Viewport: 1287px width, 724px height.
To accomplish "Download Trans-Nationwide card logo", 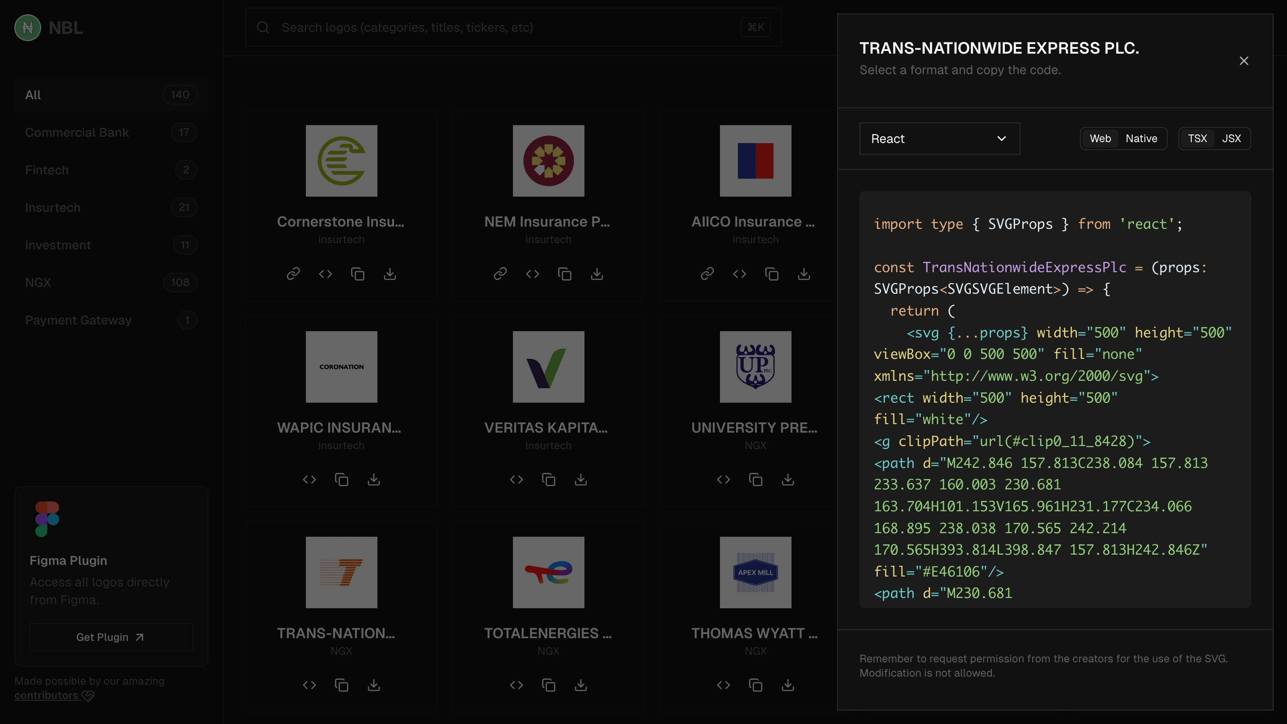I will pyautogui.click(x=374, y=685).
